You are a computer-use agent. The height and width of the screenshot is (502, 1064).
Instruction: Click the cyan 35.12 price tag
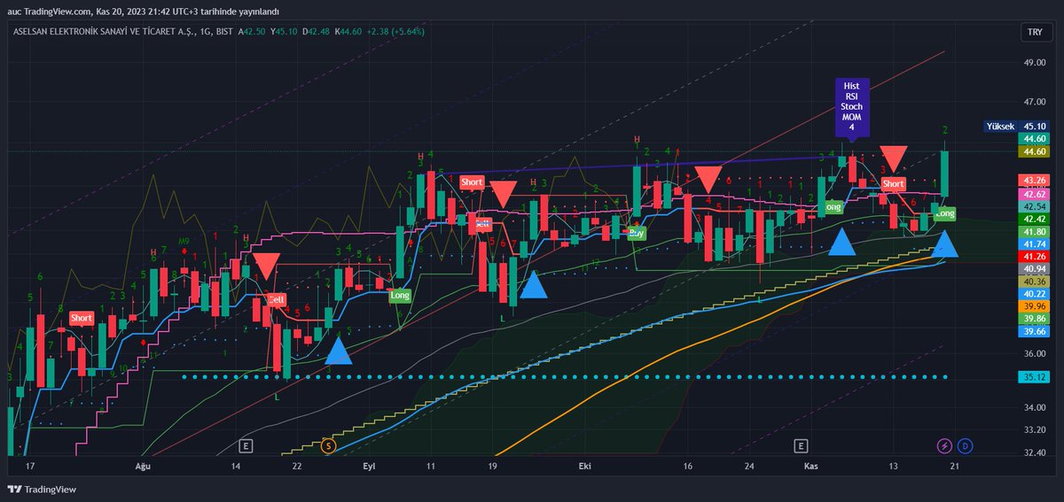[x=1034, y=376]
